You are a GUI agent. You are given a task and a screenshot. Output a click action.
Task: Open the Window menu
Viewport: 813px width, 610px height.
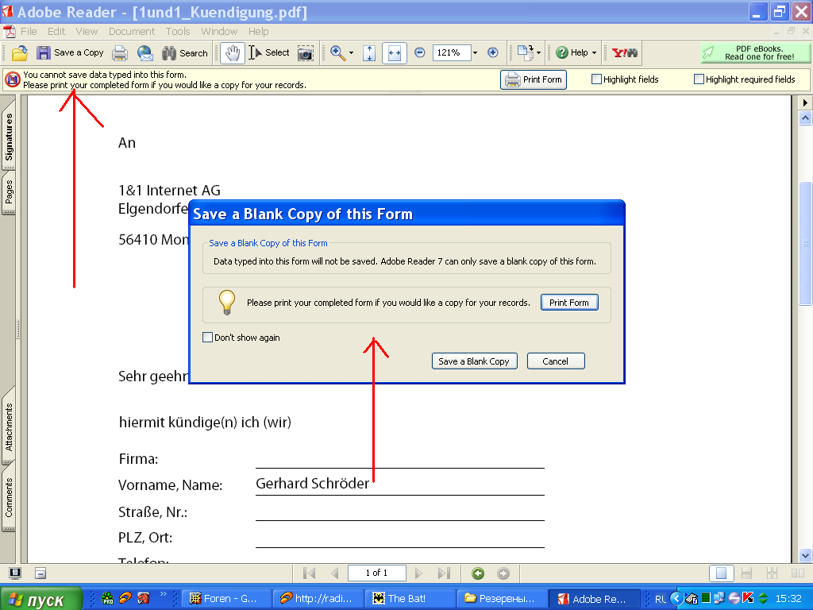[x=219, y=31]
